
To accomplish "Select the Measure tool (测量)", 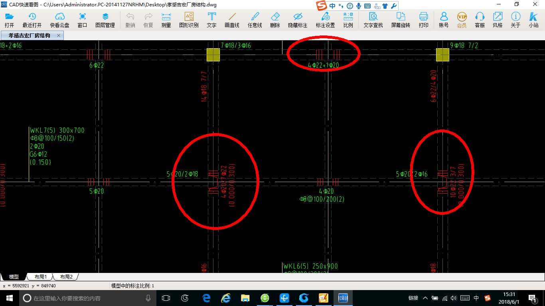I will click(x=166, y=20).
